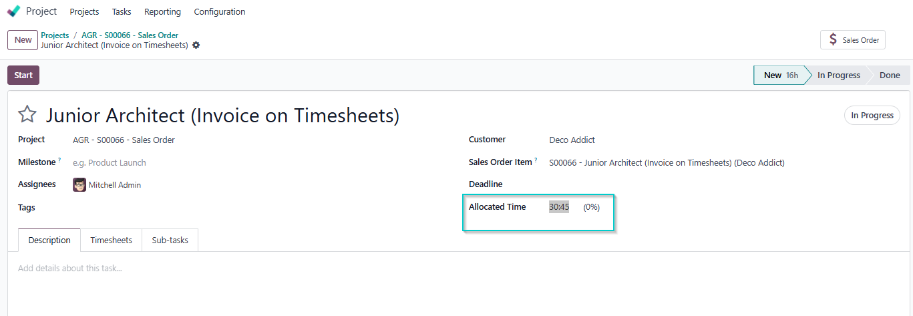Viewport: 913px width, 316px height.
Task: Set stage to In Progress in statusbar
Action: (x=838, y=75)
